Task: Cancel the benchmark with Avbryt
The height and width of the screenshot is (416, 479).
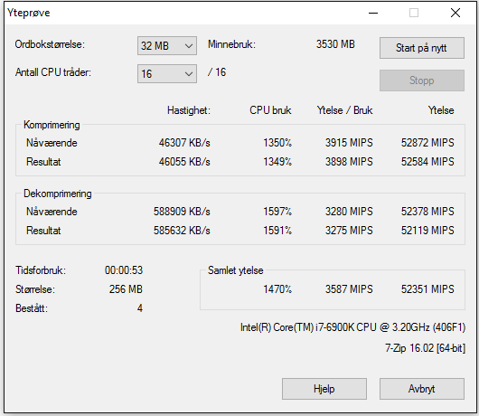Action: [422, 389]
